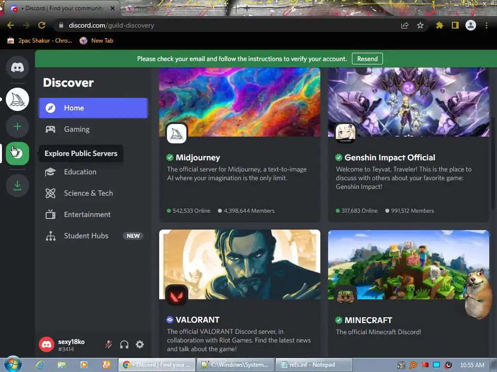Click VALORANT server title

198,320
